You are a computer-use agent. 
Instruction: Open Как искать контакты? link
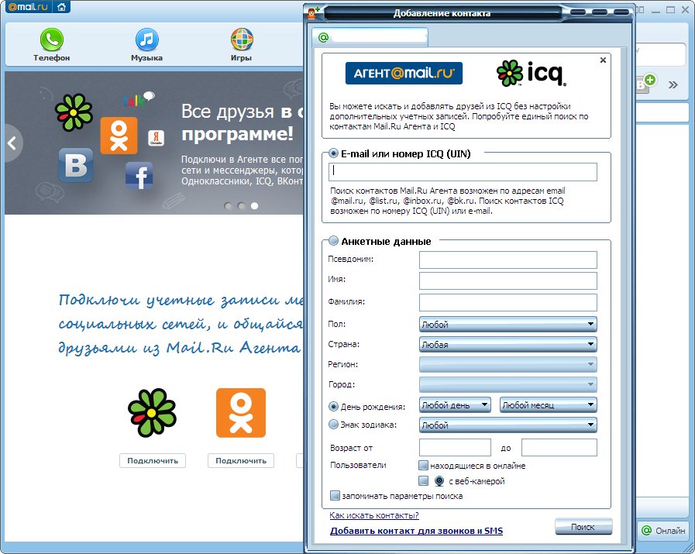(374, 515)
